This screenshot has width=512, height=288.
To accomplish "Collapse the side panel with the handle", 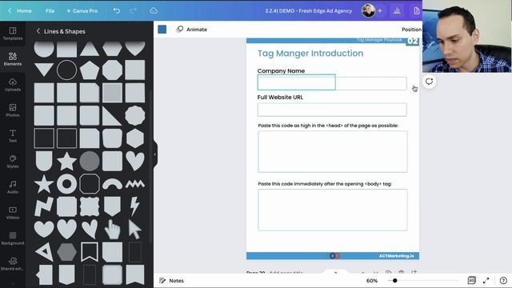I will click(155, 154).
